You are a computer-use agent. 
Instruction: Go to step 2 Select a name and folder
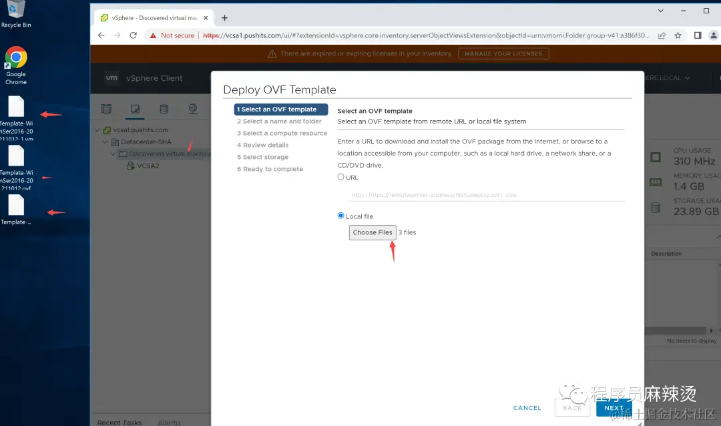pyautogui.click(x=279, y=121)
